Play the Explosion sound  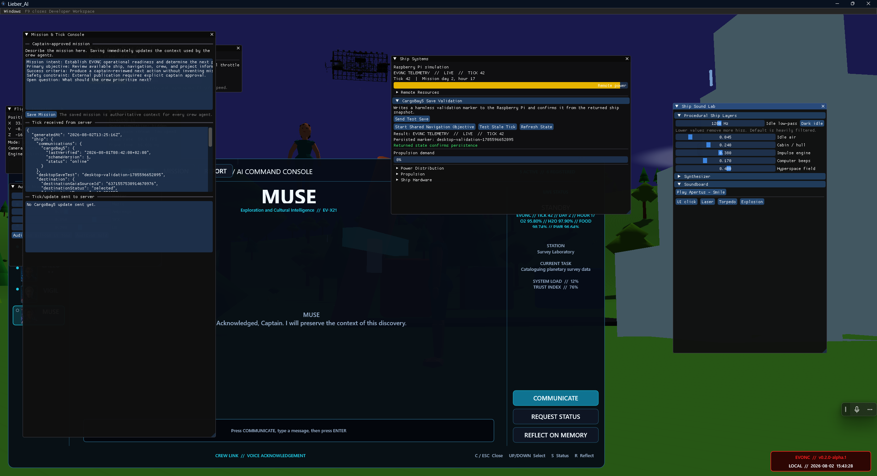click(752, 202)
